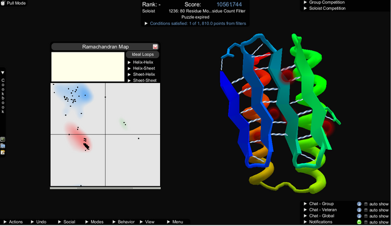Click the green status icon beside Notifications

click(x=359, y=222)
